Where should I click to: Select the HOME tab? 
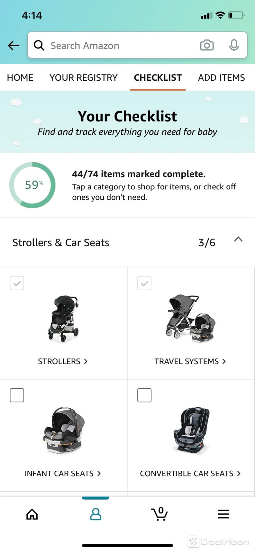point(20,77)
